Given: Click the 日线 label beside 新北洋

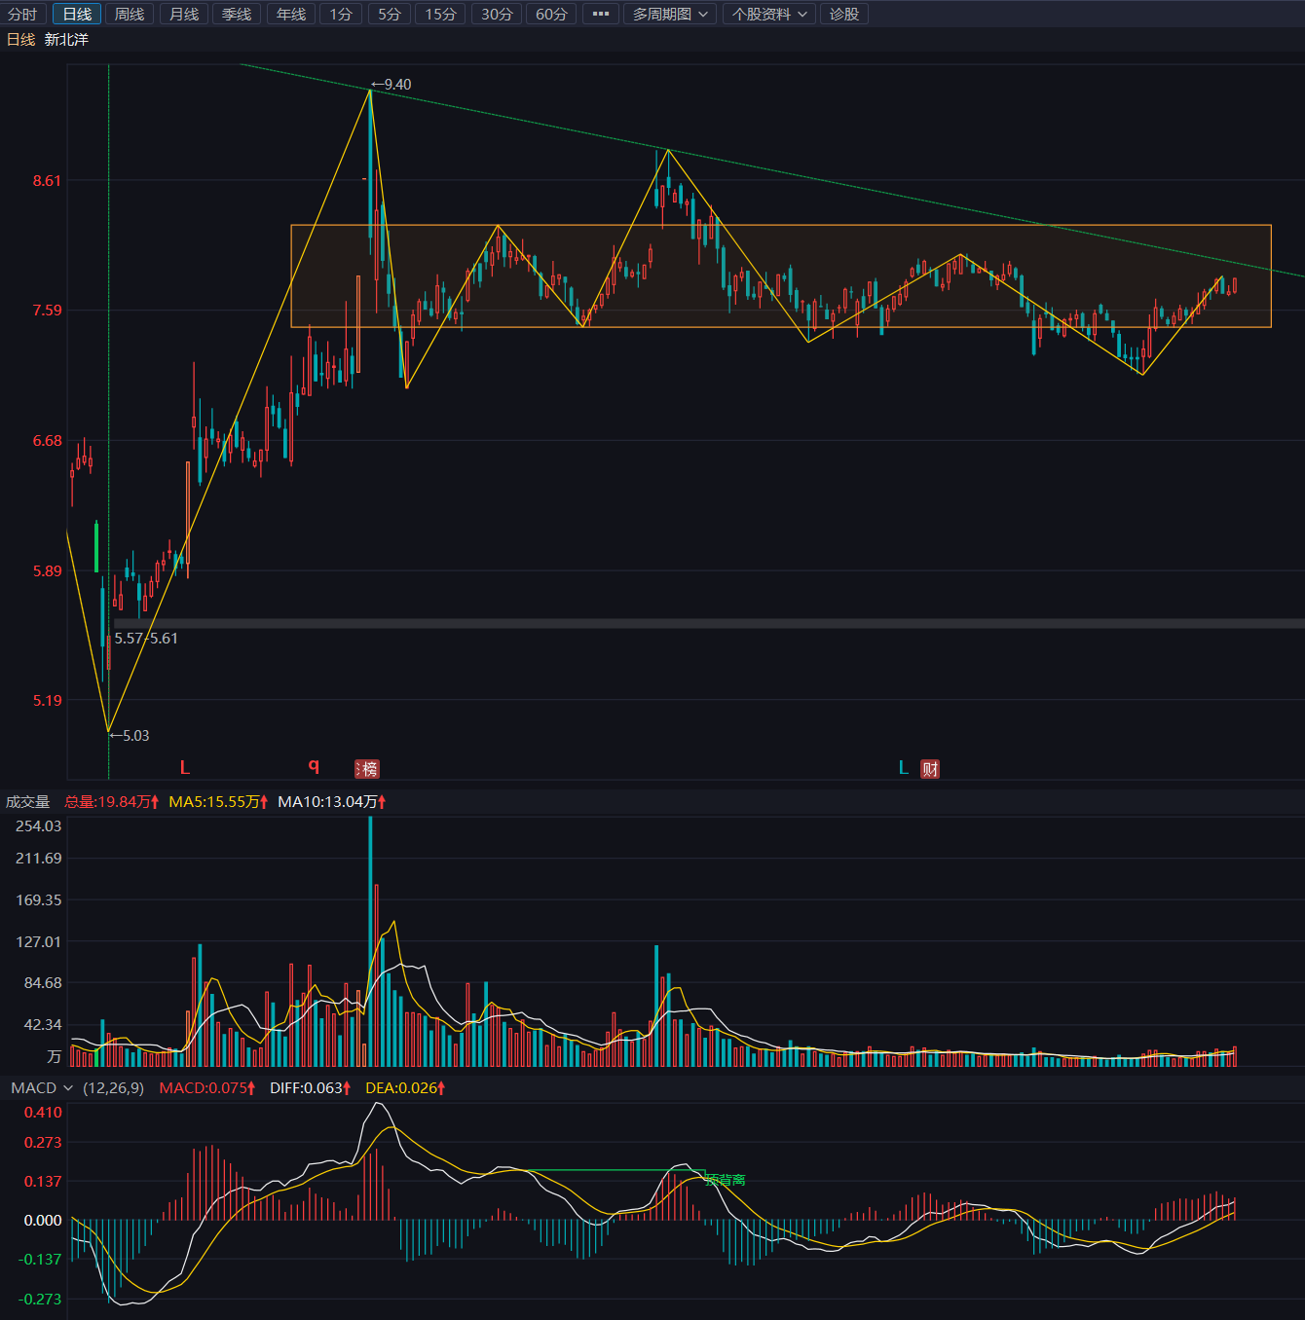Looking at the screenshot, I should pos(20,39).
